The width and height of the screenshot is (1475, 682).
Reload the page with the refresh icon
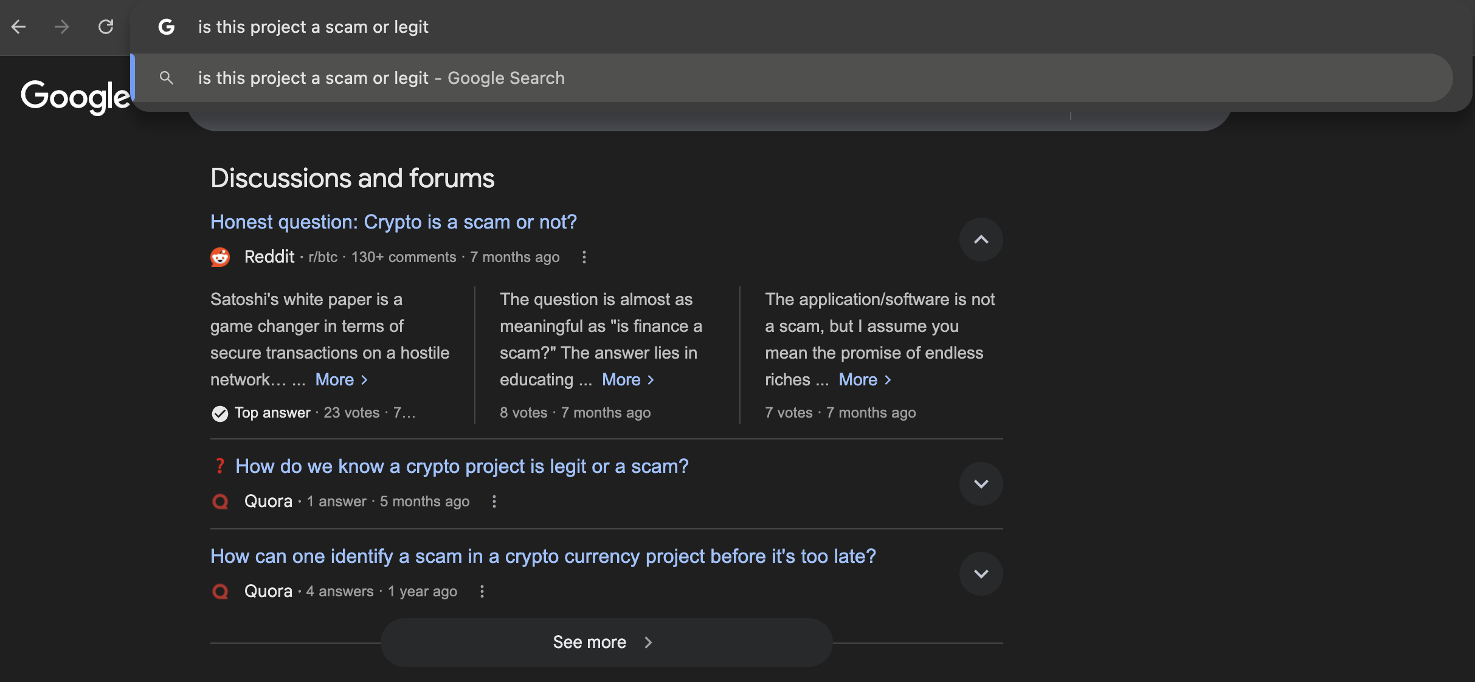[106, 27]
